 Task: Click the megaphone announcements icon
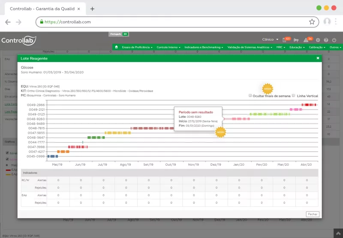tap(296, 40)
